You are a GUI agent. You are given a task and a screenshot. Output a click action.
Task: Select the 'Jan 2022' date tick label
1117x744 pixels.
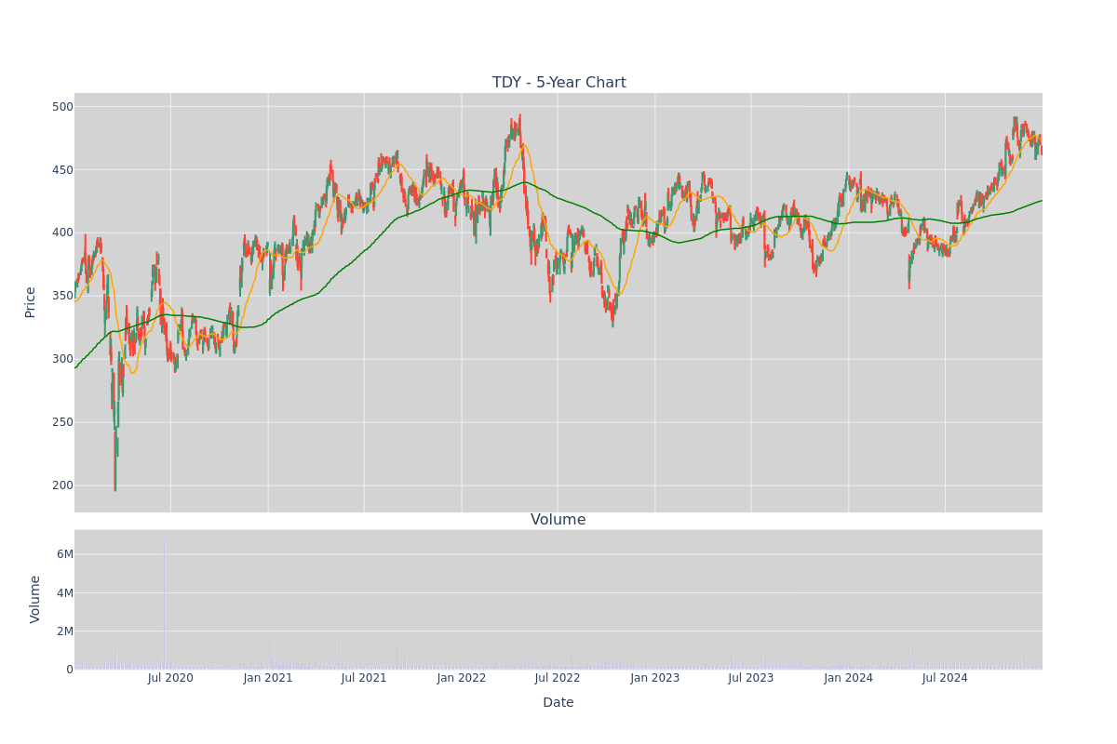click(x=462, y=678)
